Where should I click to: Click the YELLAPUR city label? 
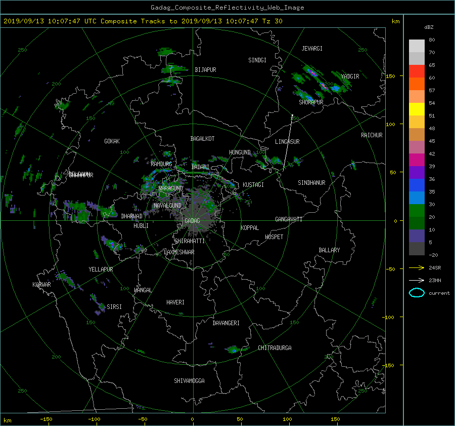[101, 269]
